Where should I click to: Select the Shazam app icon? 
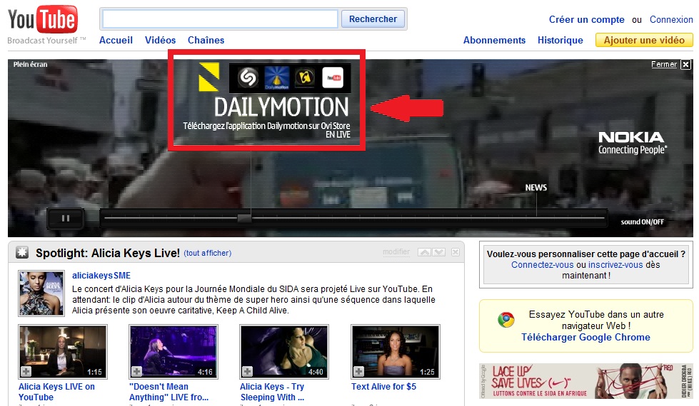pyautogui.click(x=248, y=78)
